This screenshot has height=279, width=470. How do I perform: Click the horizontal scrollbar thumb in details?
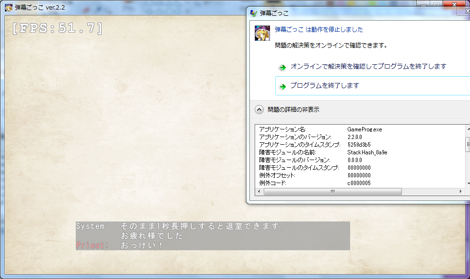[x=332, y=192]
